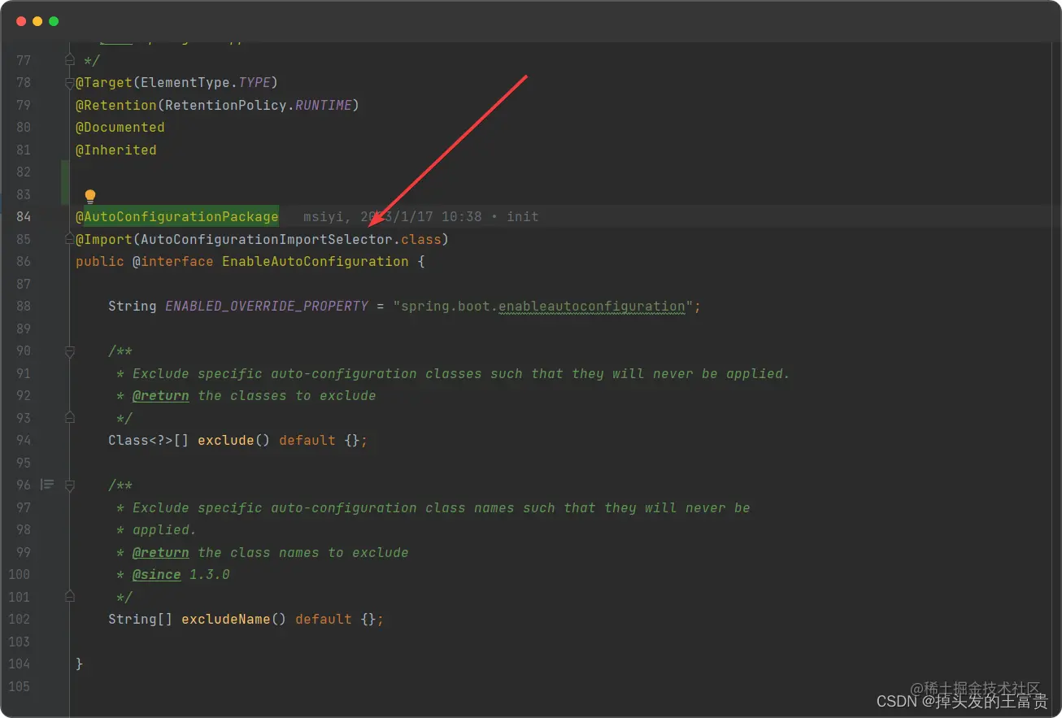The image size is (1062, 718).
Task: Click @return tag on line 99
Action: tap(161, 552)
